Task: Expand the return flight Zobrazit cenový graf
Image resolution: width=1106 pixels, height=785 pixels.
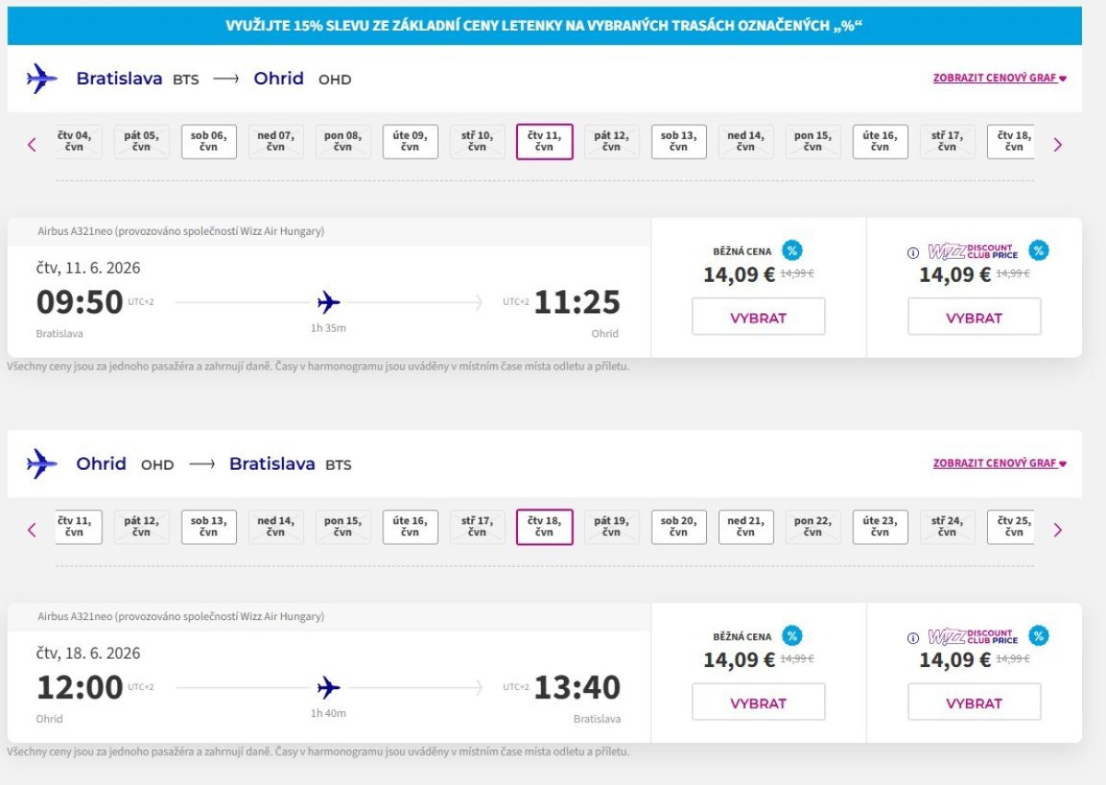Action: coord(999,463)
